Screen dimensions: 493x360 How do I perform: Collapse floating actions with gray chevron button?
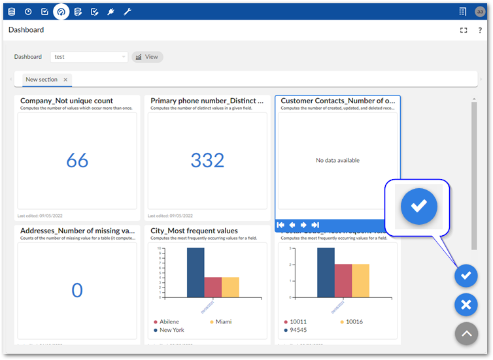(x=466, y=333)
